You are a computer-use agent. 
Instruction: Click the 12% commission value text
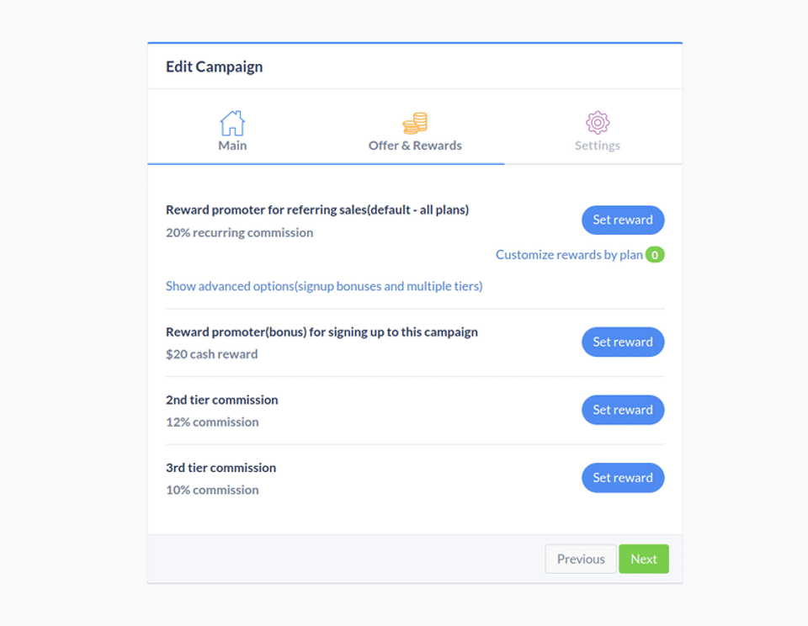click(x=212, y=422)
